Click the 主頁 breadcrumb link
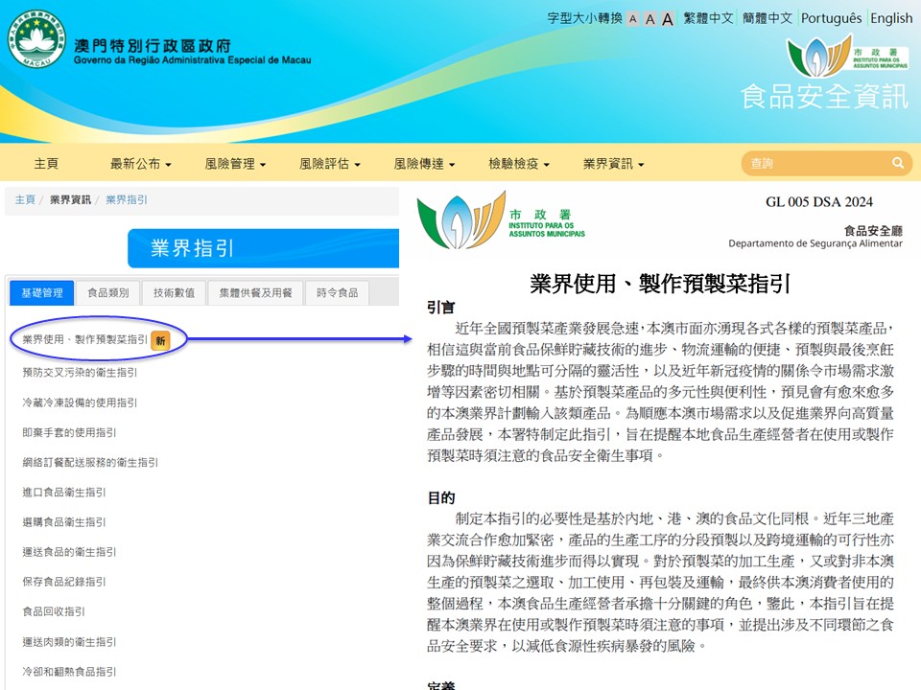Screen dimensions: 921x690 [x=25, y=199]
